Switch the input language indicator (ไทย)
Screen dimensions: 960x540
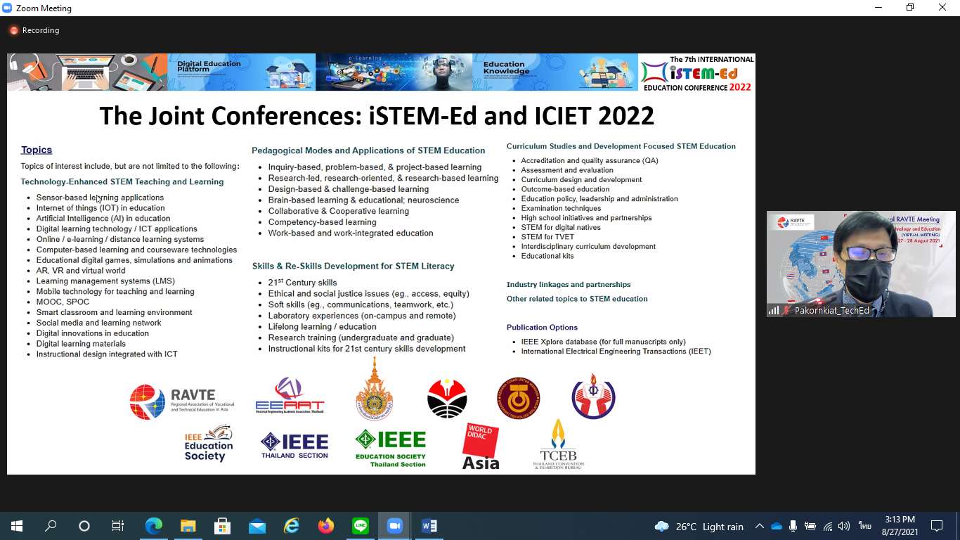point(864,526)
